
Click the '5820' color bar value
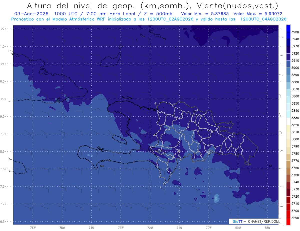click(x=295, y=125)
